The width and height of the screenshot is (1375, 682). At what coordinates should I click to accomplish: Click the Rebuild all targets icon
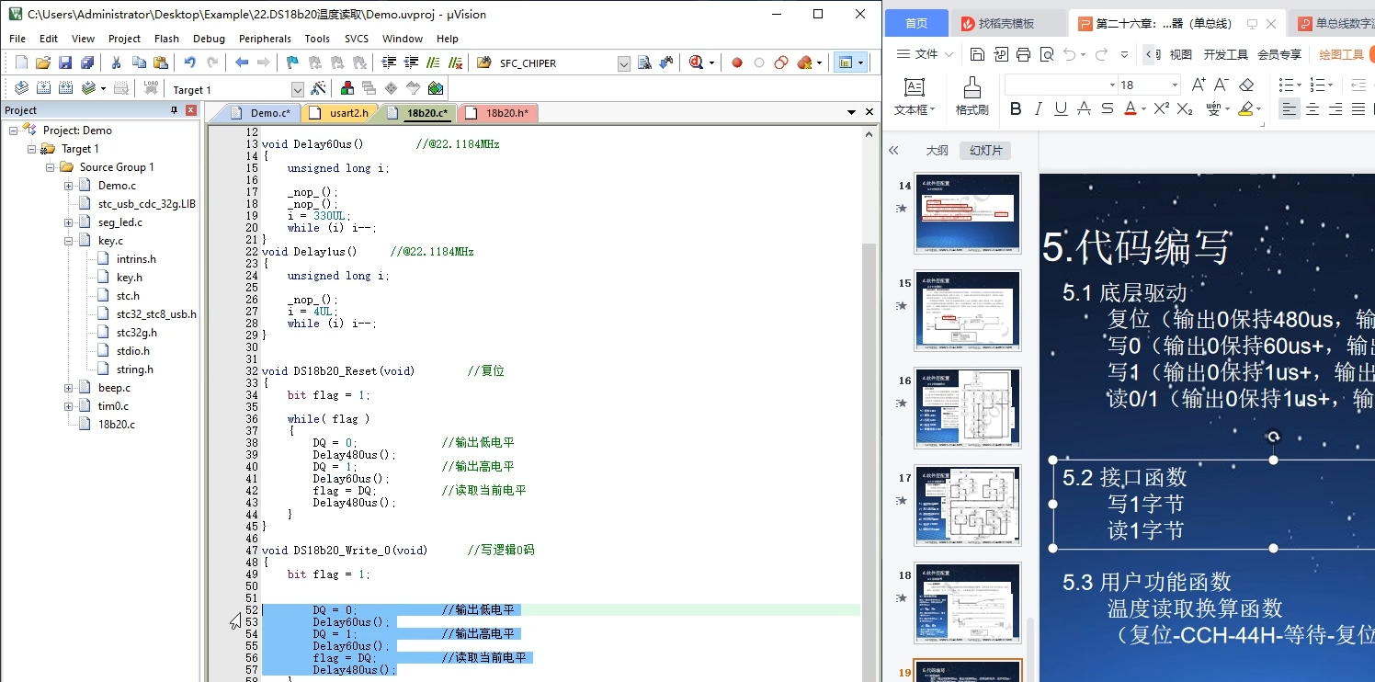65,88
